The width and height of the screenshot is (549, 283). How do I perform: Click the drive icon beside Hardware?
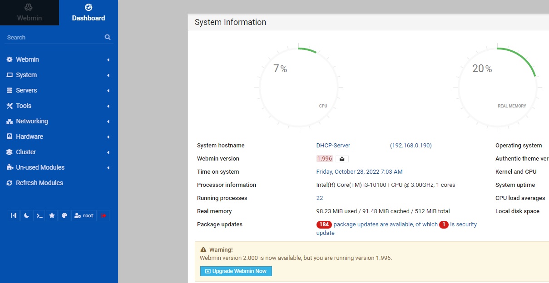tap(10, 137)
